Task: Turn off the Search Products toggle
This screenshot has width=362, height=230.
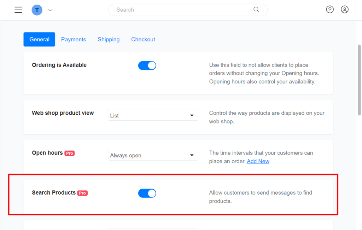Action: point(147,193)
